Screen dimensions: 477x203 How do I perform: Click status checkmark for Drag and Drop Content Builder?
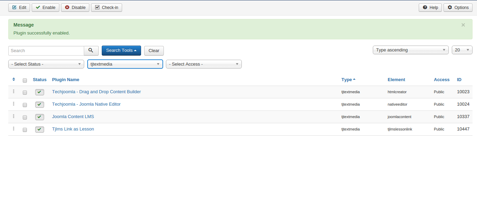pos(40,92)
